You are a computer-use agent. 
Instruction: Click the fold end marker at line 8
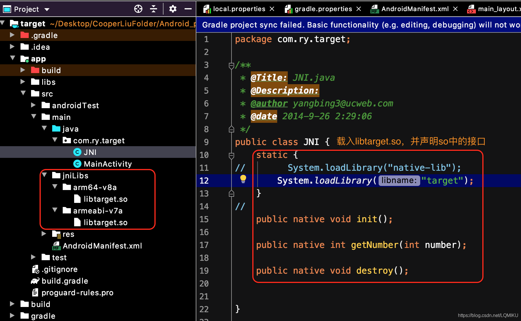coord(231,129)
